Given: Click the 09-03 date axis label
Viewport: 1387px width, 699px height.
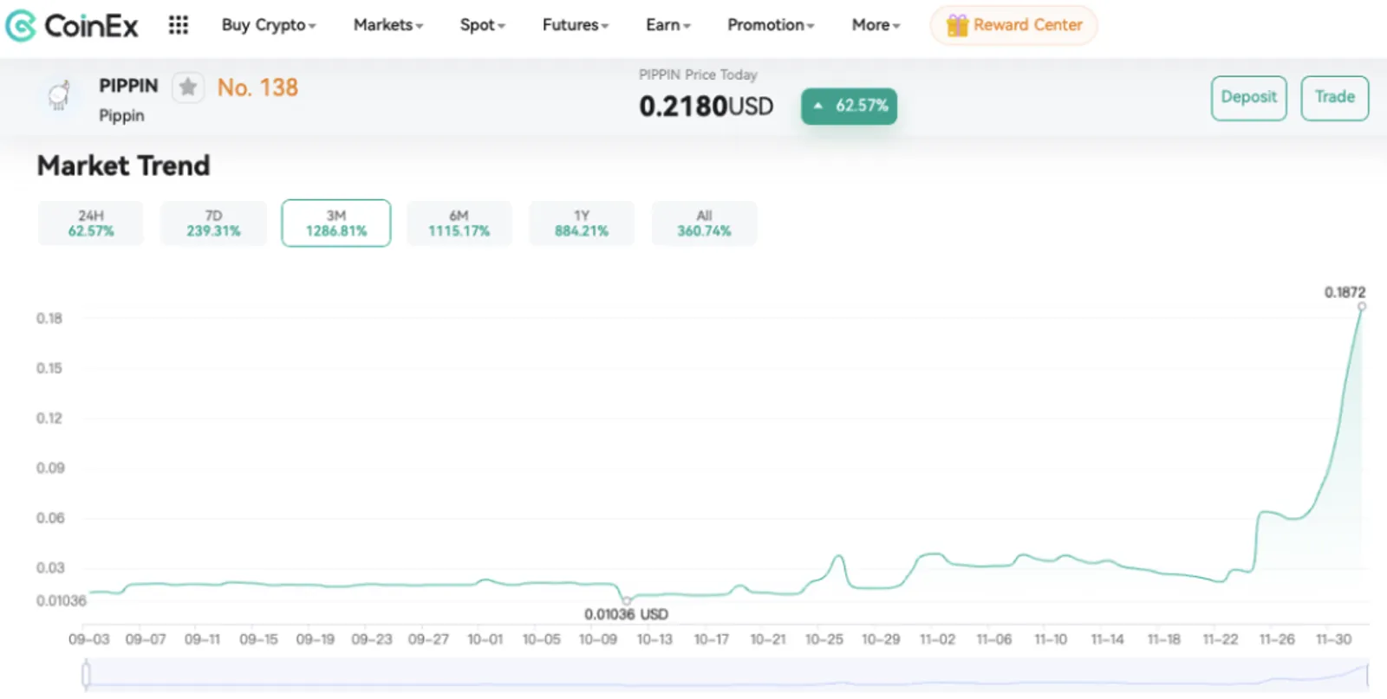Looking at the screenshot, I should (88, 639).
